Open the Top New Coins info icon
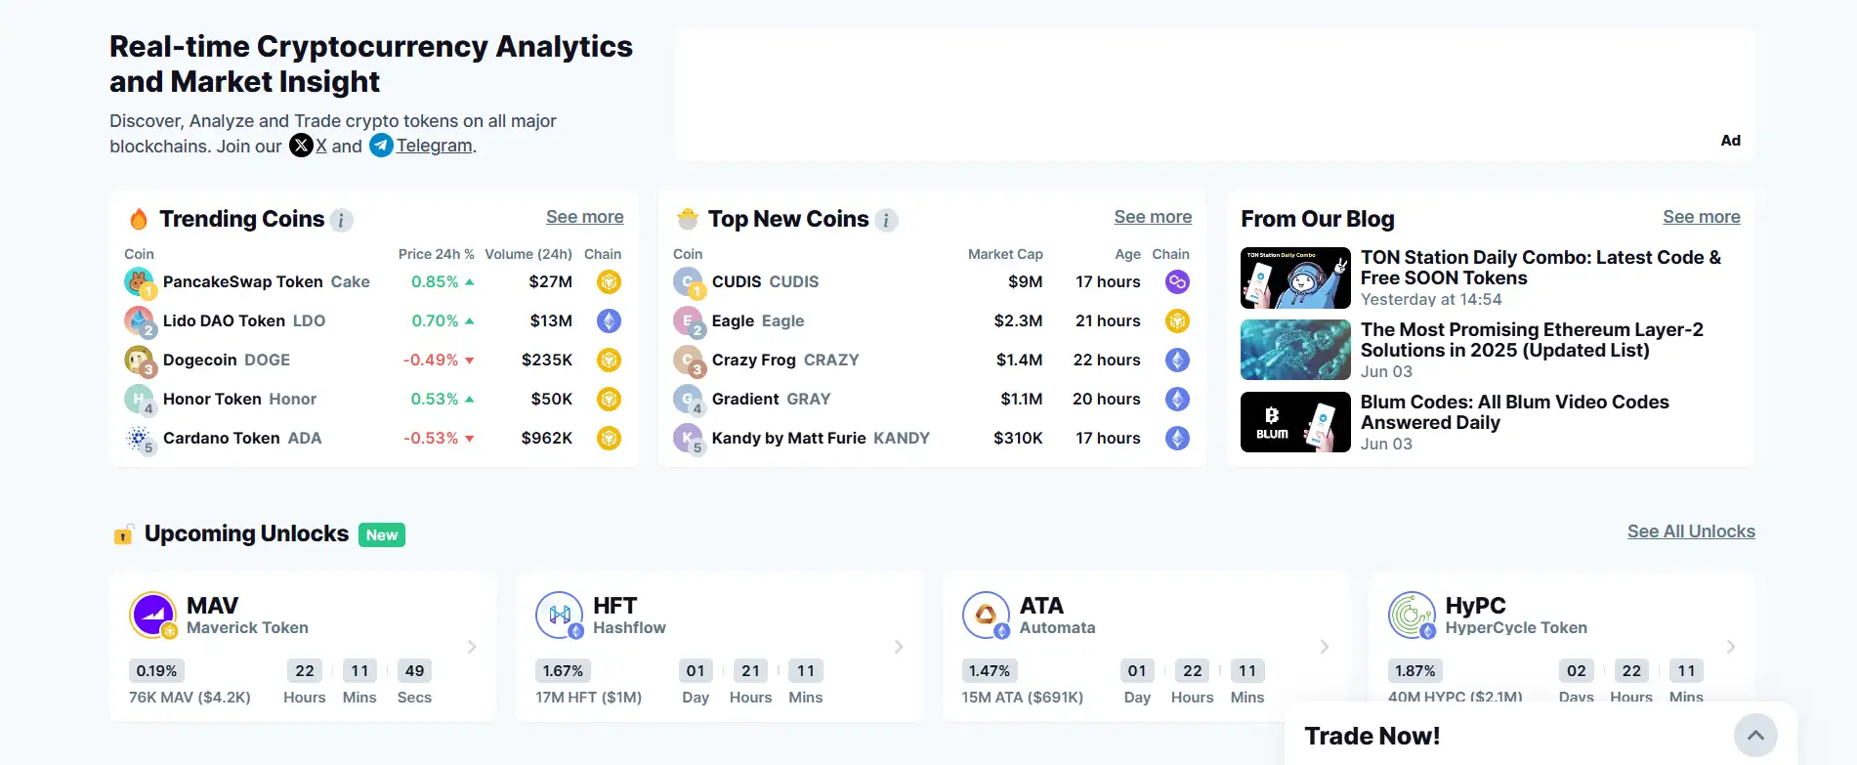Screen dimensions: 1857x765 886,220
